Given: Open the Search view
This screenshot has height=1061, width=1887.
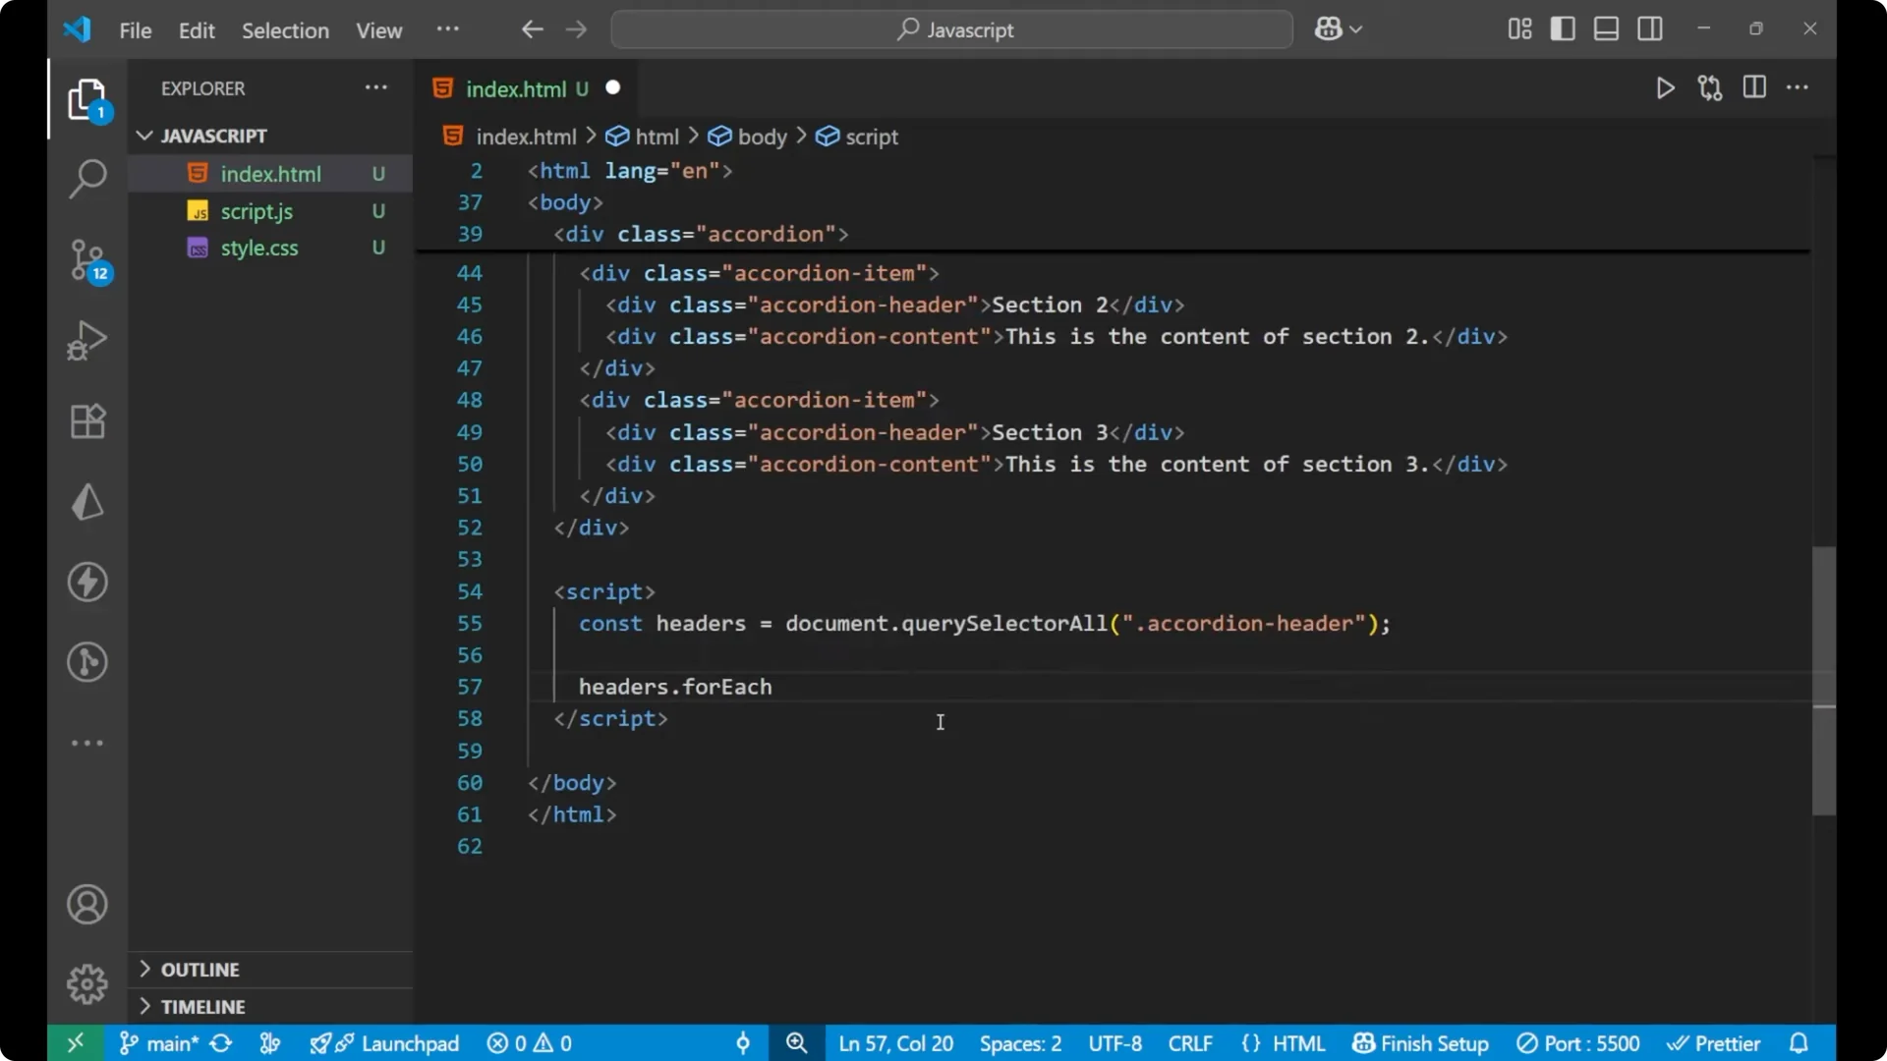Looking at the screenshot, I should click(x=86, y=179).
